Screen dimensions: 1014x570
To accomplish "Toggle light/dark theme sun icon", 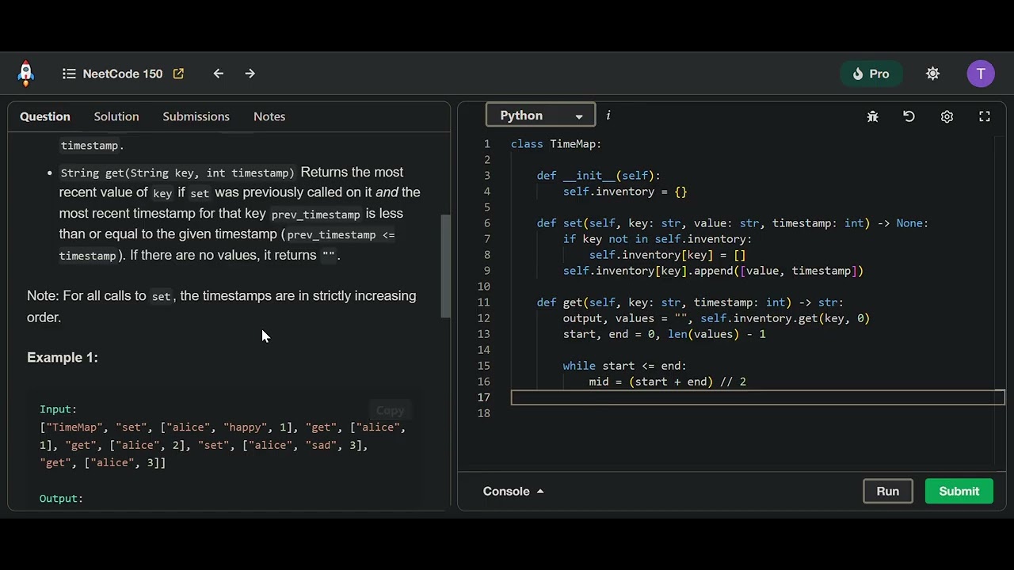I will click(933, 74).
